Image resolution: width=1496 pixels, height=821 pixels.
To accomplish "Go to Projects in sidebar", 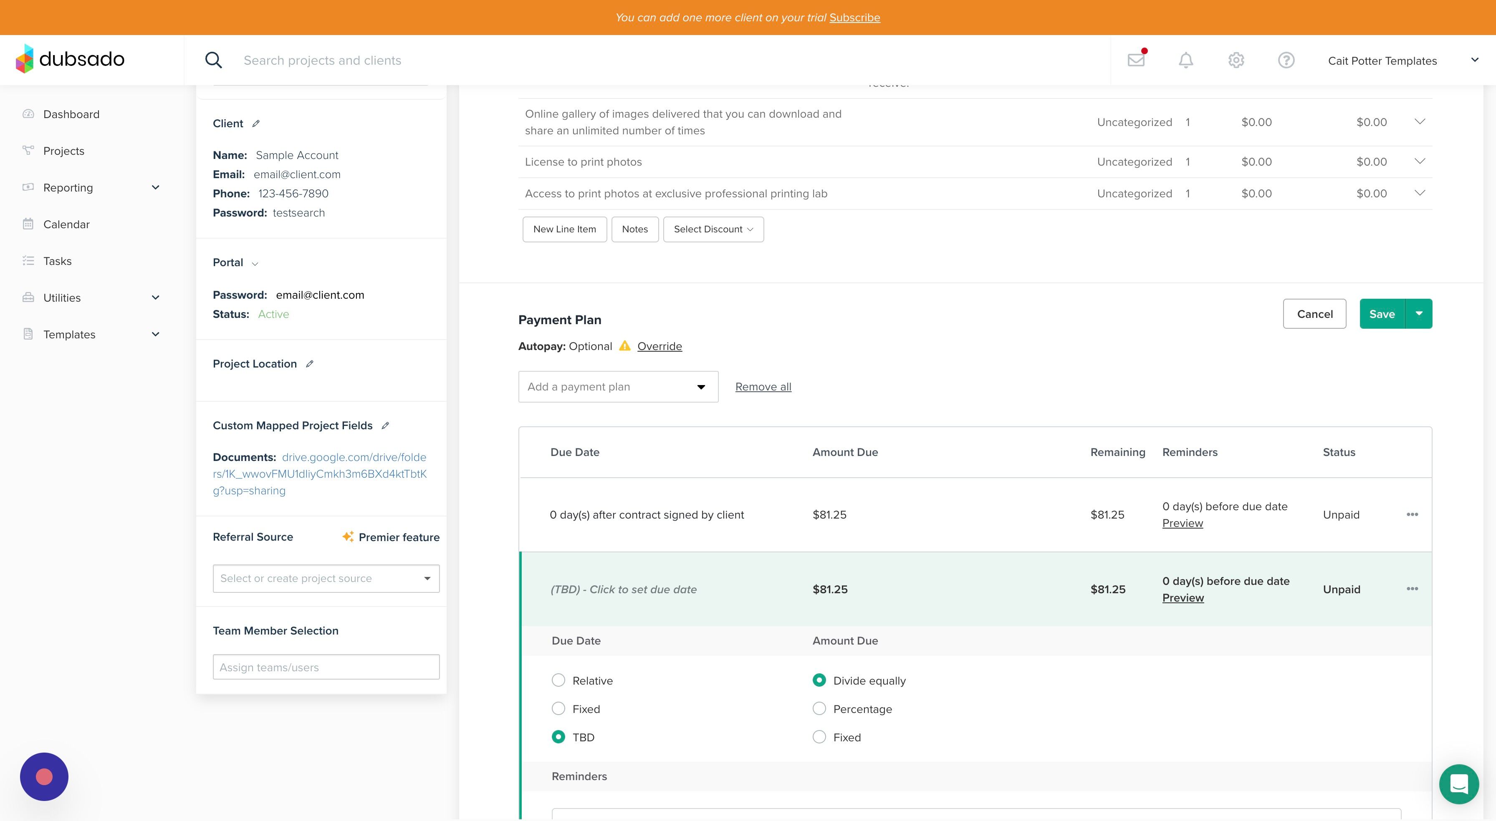I will [64, 151].
